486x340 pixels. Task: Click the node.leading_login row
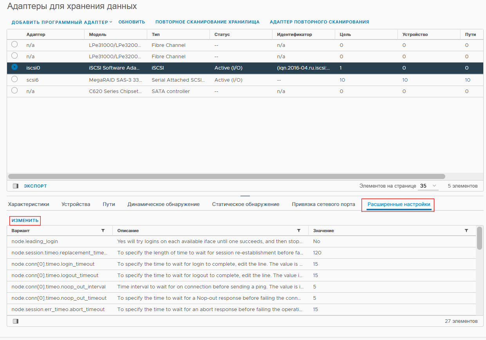(241, 242)
